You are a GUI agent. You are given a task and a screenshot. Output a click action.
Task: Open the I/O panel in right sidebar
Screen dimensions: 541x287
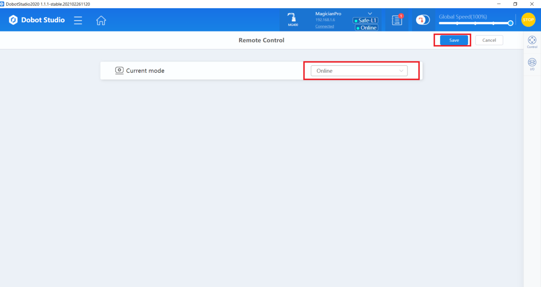pos(532,64)
